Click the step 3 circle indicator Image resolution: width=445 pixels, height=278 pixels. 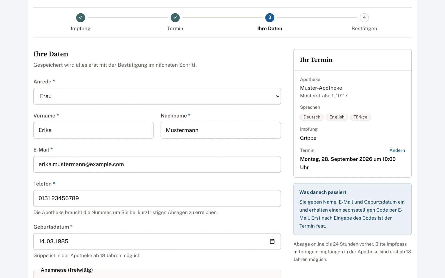[270, 18]
